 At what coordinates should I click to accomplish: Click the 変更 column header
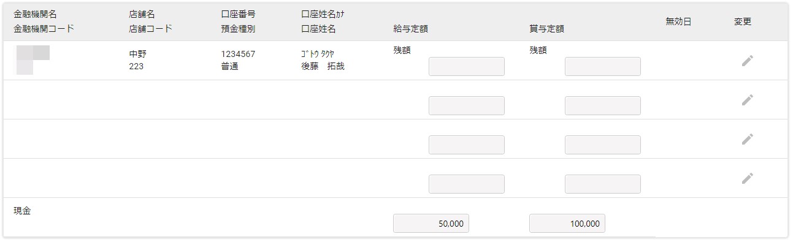click(x=743, y=21)
